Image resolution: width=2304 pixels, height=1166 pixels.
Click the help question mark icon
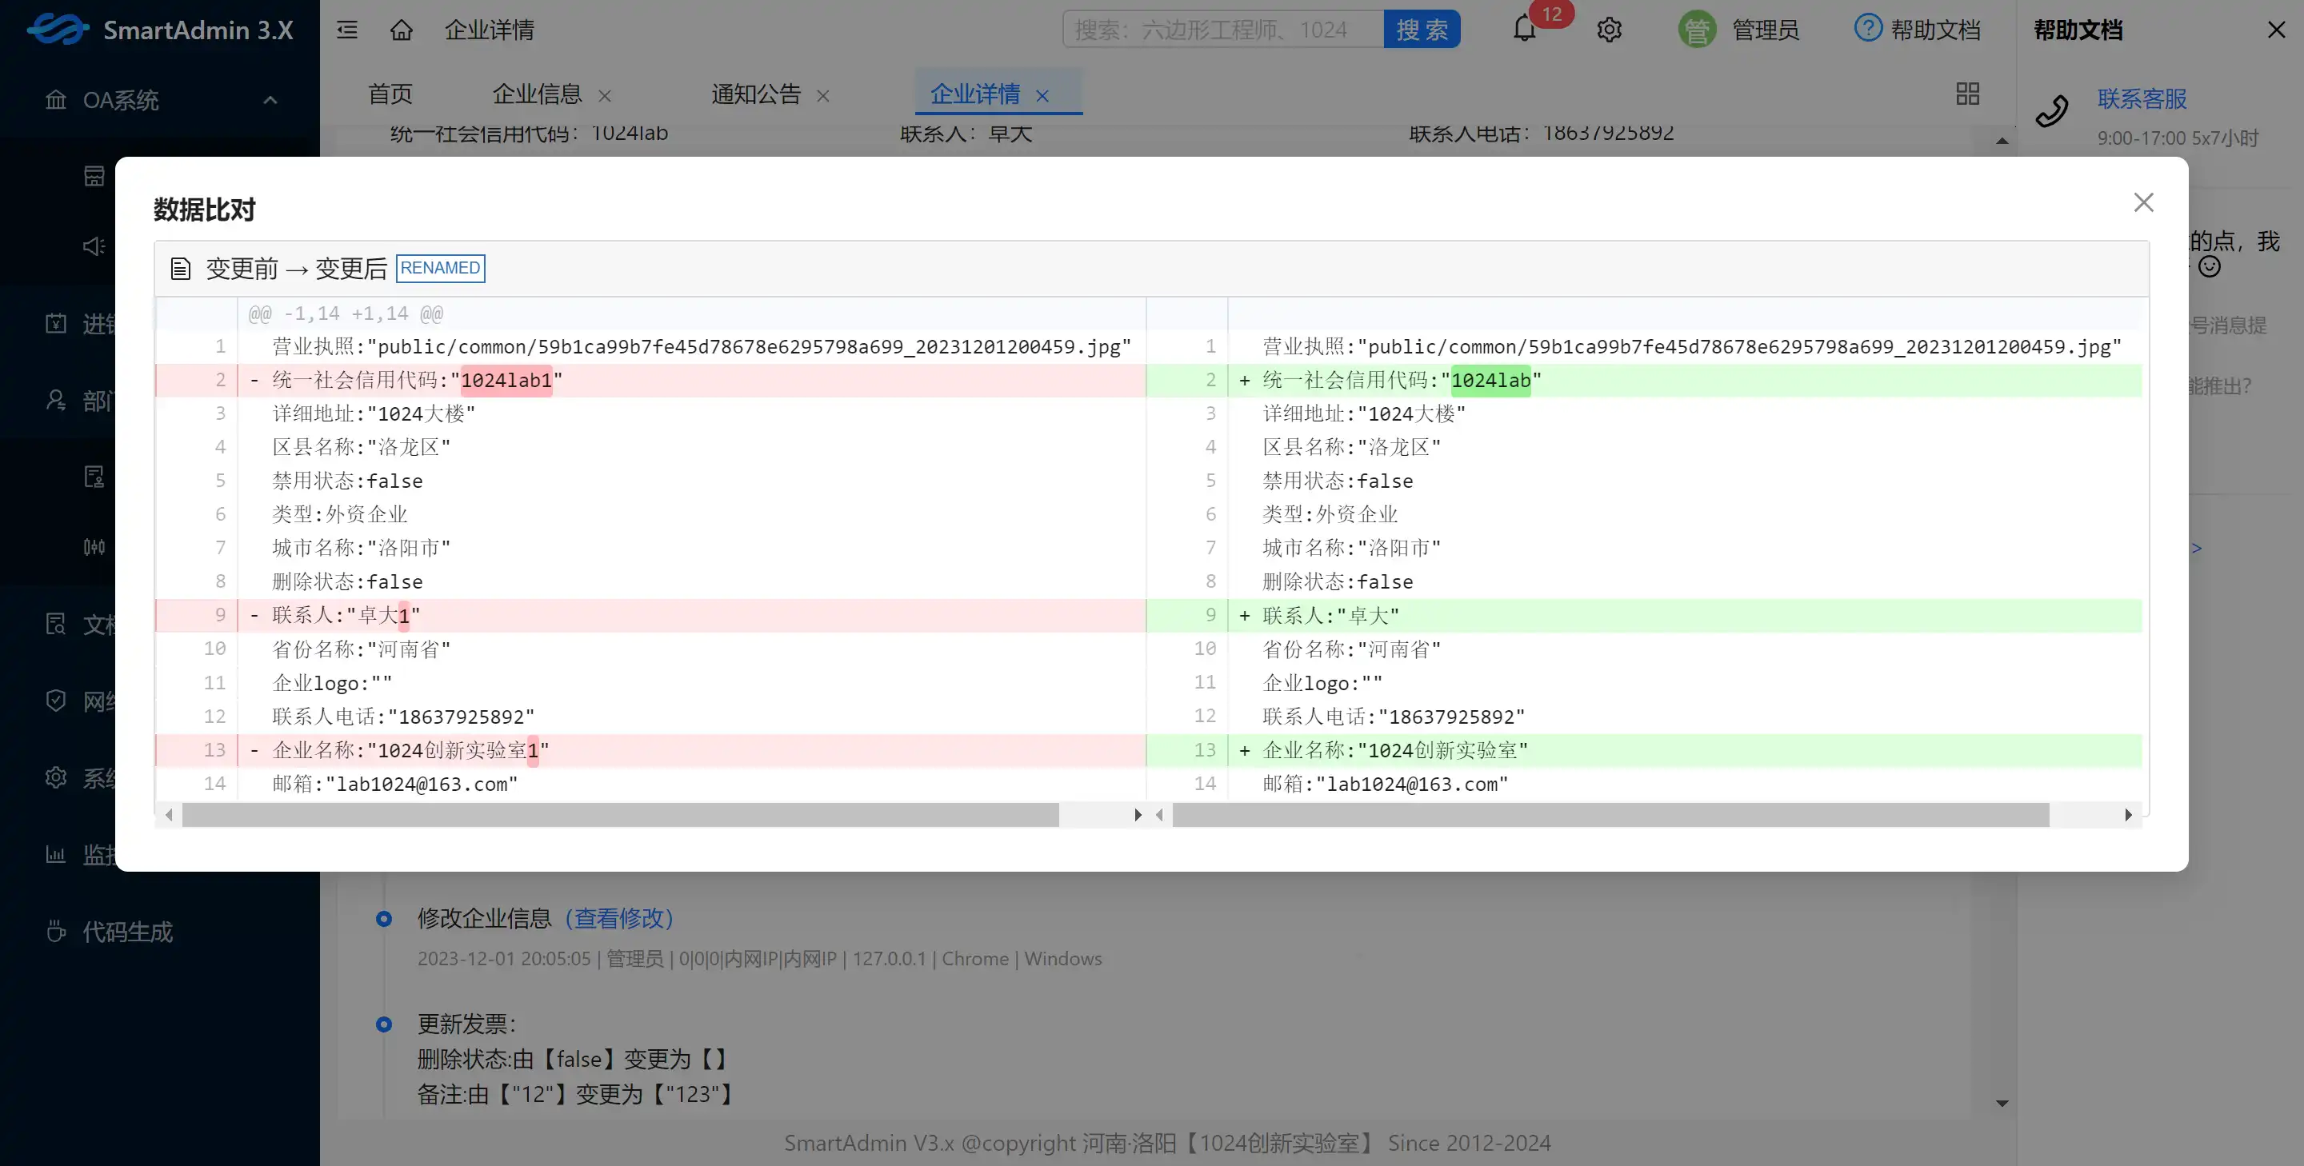click(x=1867, y=28)
